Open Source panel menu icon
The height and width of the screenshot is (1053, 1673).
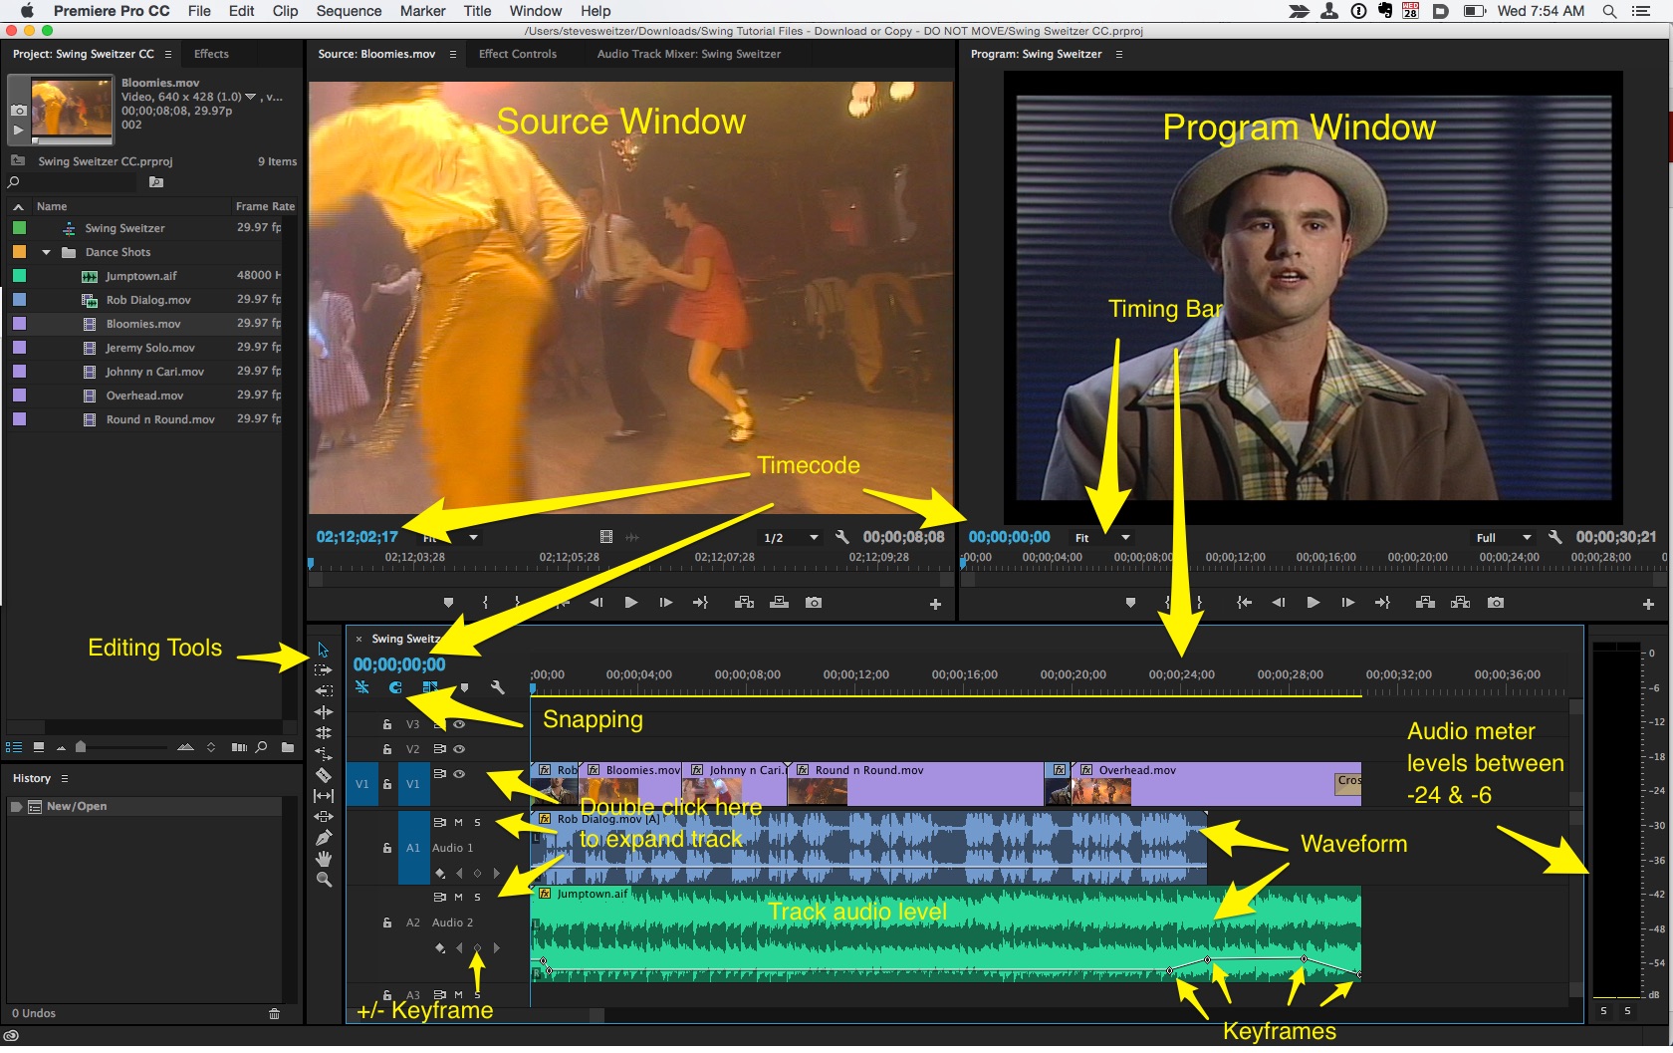(x=453, y=55)
